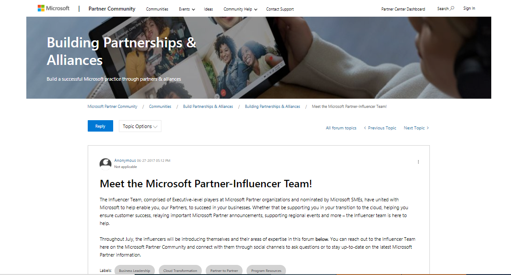Click the Previous Topic left chevron

pos(365,128)
